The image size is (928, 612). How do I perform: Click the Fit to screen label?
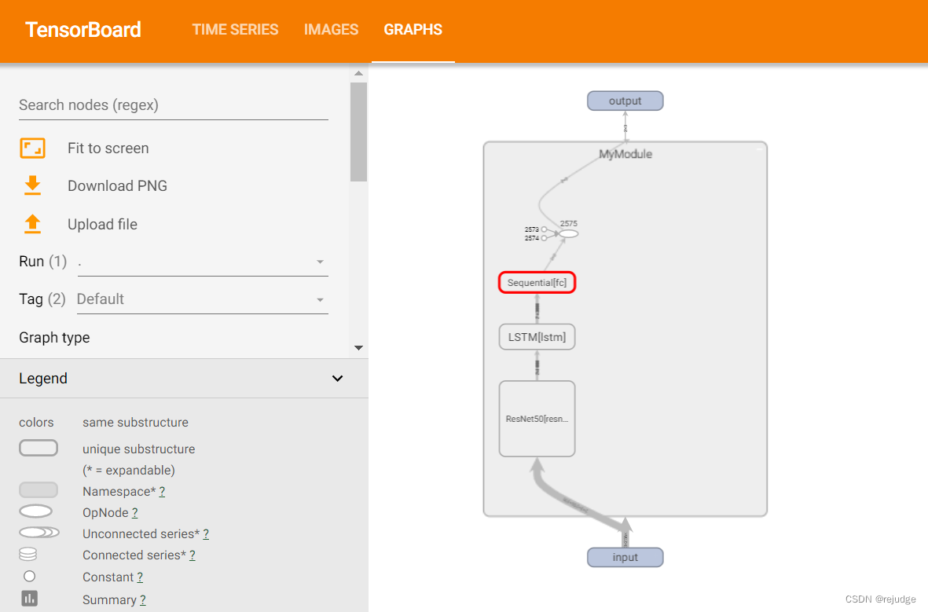(x=108, y=148)
